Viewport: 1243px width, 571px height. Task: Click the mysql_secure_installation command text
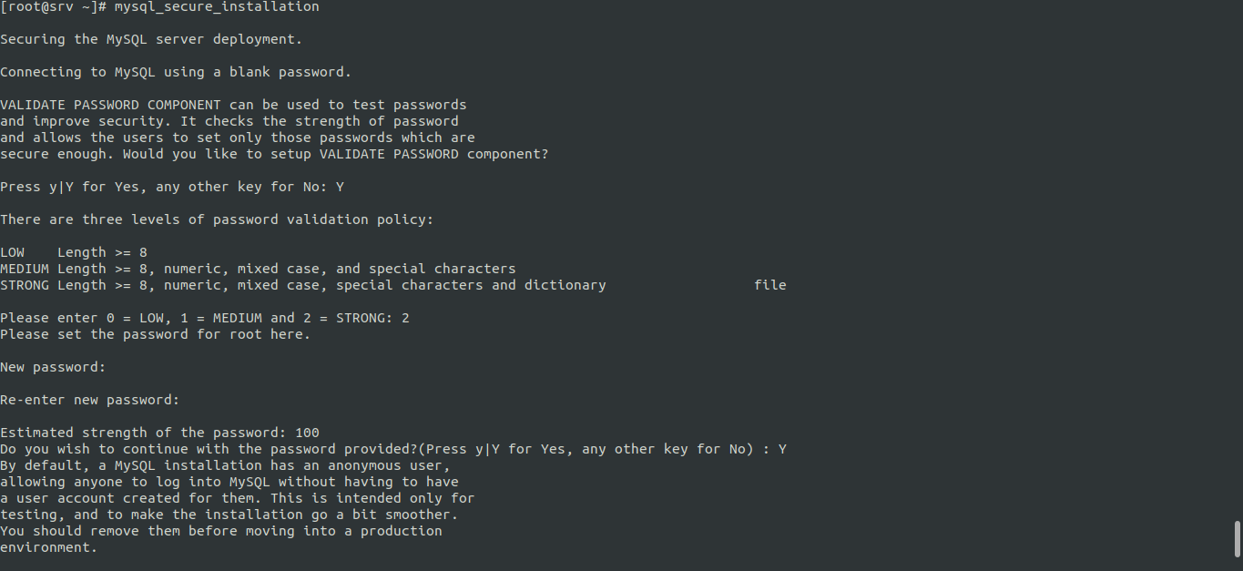217,6
